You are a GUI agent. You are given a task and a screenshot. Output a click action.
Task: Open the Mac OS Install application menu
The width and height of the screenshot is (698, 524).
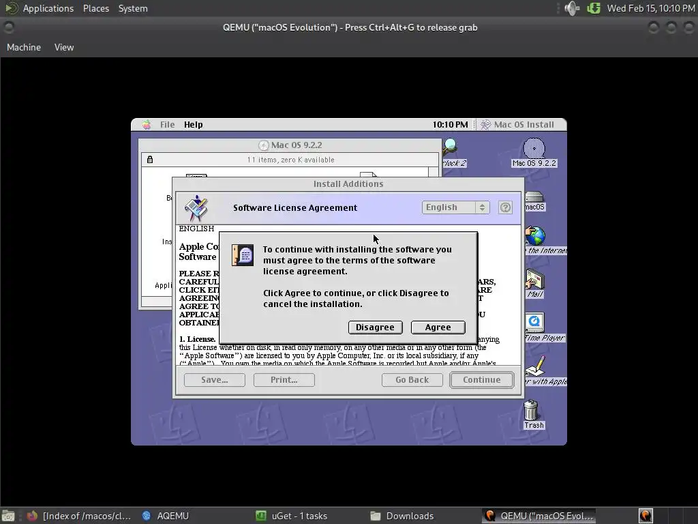pos(518,125)
